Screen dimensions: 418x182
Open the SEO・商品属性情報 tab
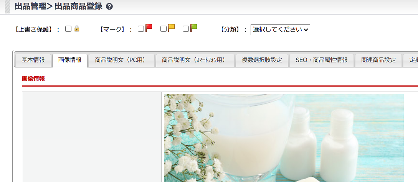coord(322,60)
